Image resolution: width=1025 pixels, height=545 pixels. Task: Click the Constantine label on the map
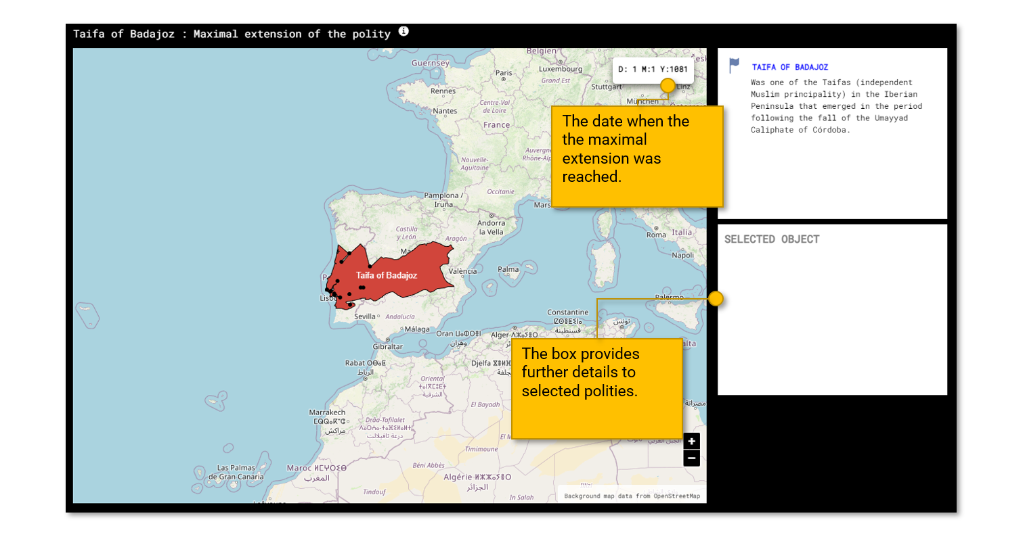(x=568, y=312)
